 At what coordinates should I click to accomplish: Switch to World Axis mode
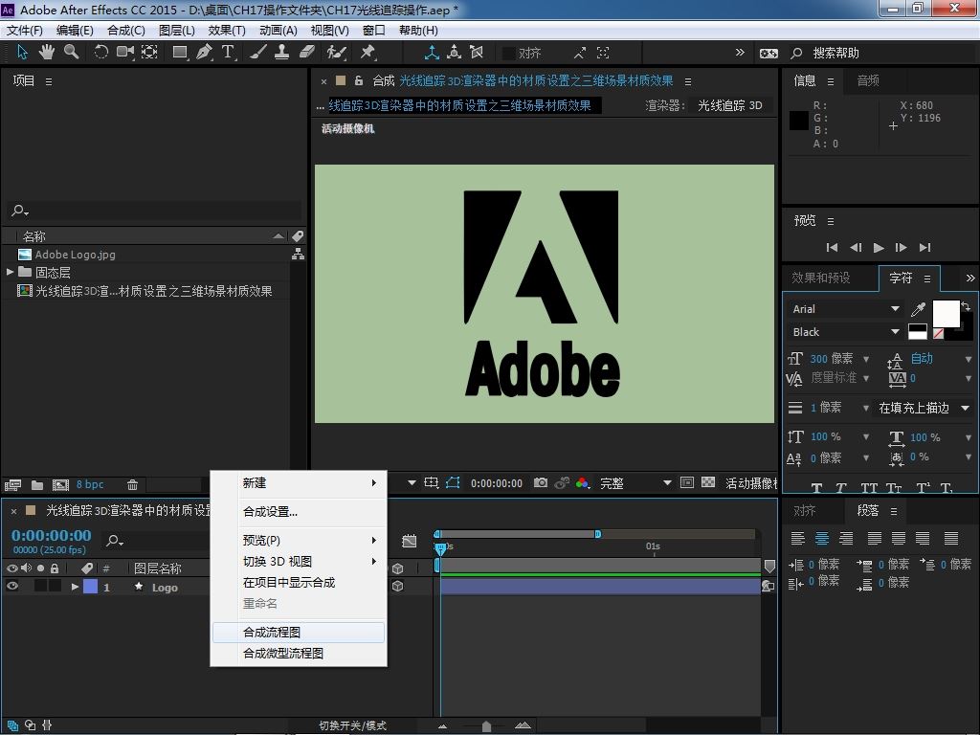click(x=455, y=53)
